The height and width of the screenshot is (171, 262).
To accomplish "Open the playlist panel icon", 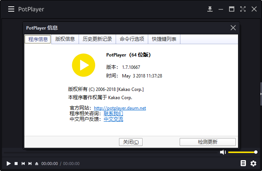I will tap(243, 163).
